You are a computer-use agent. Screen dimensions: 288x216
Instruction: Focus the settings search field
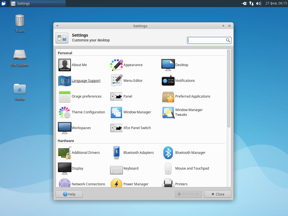coord(209,40)
